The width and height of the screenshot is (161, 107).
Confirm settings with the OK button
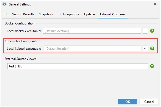pyautogui.click(x=128, y=102)
